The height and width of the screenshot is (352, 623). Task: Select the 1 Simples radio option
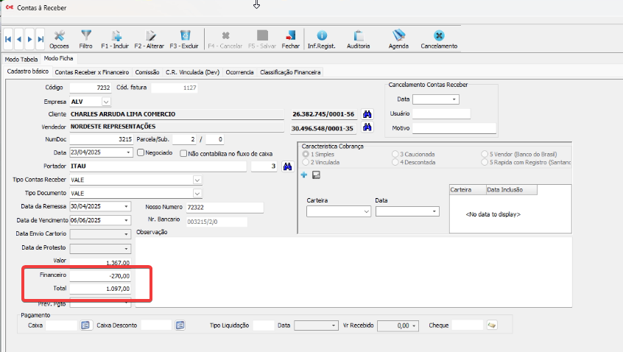[306, 154]
